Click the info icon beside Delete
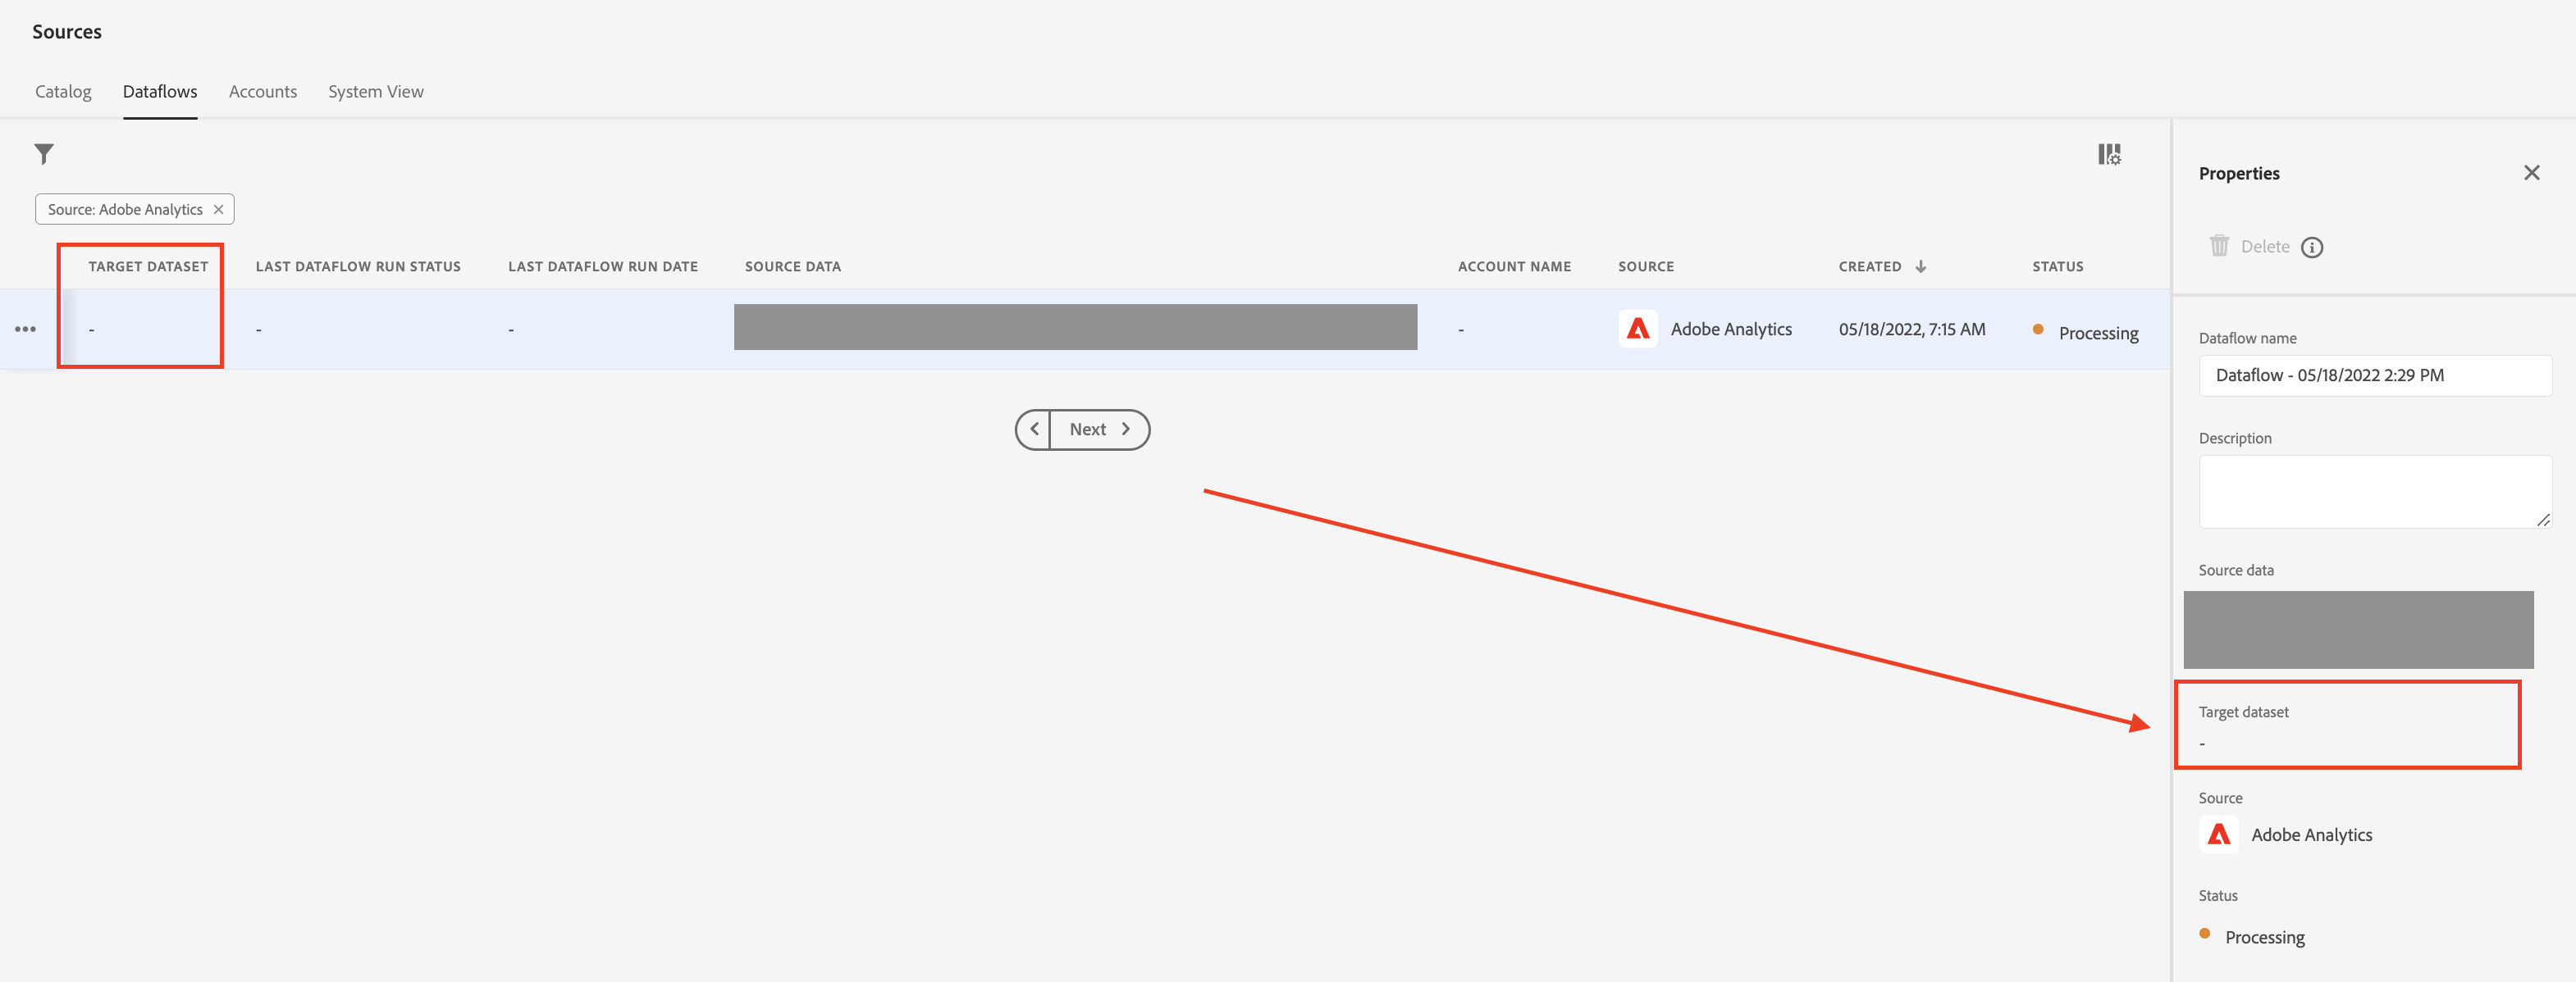 pos(2312,248)
